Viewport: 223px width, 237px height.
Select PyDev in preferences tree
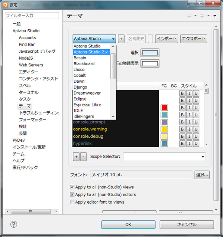(x=19, y=140)
